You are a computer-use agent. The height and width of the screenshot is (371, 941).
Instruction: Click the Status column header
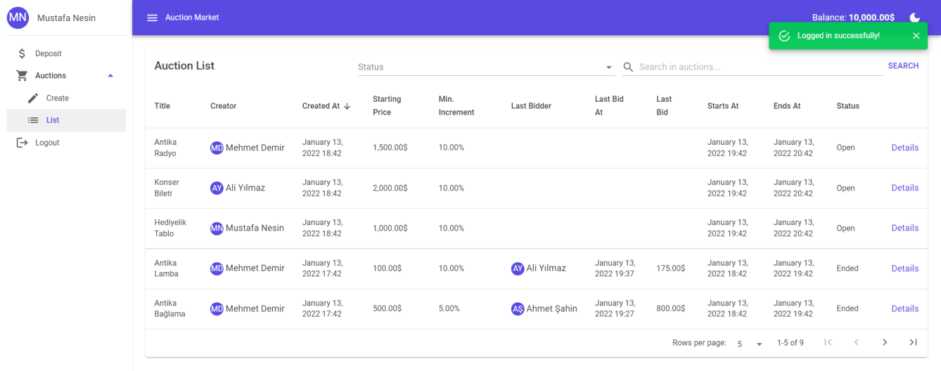[x=847, y=106]
